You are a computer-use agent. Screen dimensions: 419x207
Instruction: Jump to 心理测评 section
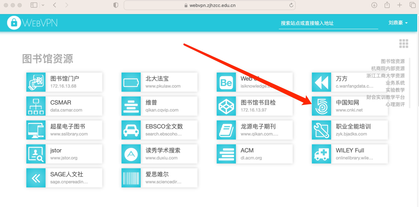(395, 104)
